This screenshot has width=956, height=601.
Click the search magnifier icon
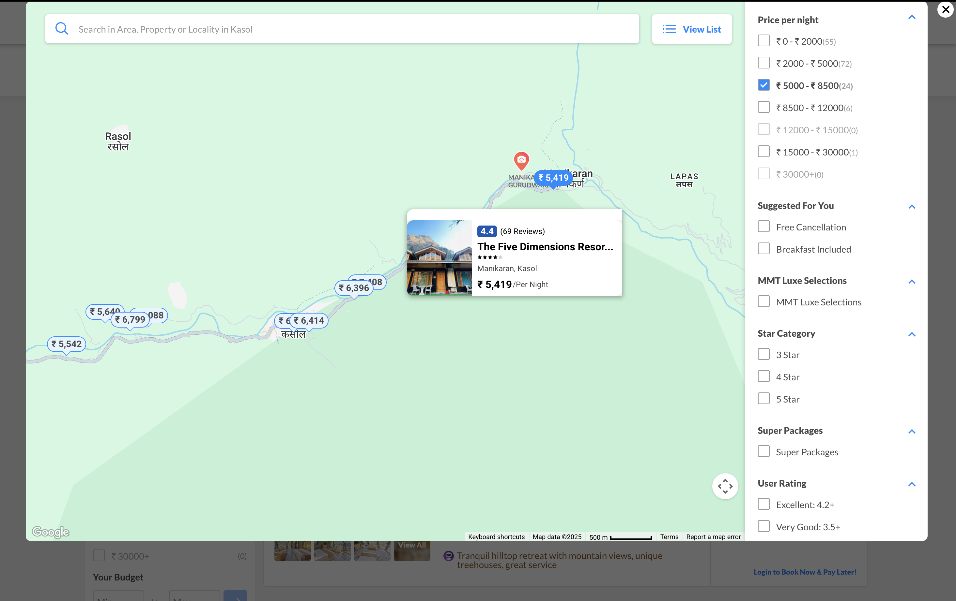pyautogui.click(x=62, y=29)
